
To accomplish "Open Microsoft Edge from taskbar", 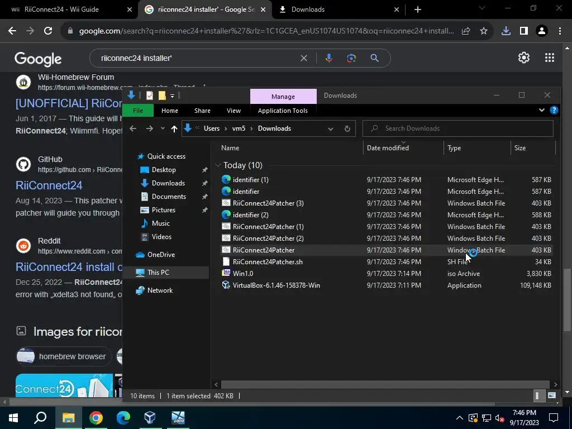I will 123,418.
